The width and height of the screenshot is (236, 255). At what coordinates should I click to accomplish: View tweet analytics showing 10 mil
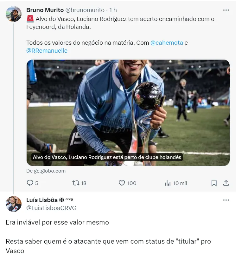pyautogui.click(x=176, y=183)
